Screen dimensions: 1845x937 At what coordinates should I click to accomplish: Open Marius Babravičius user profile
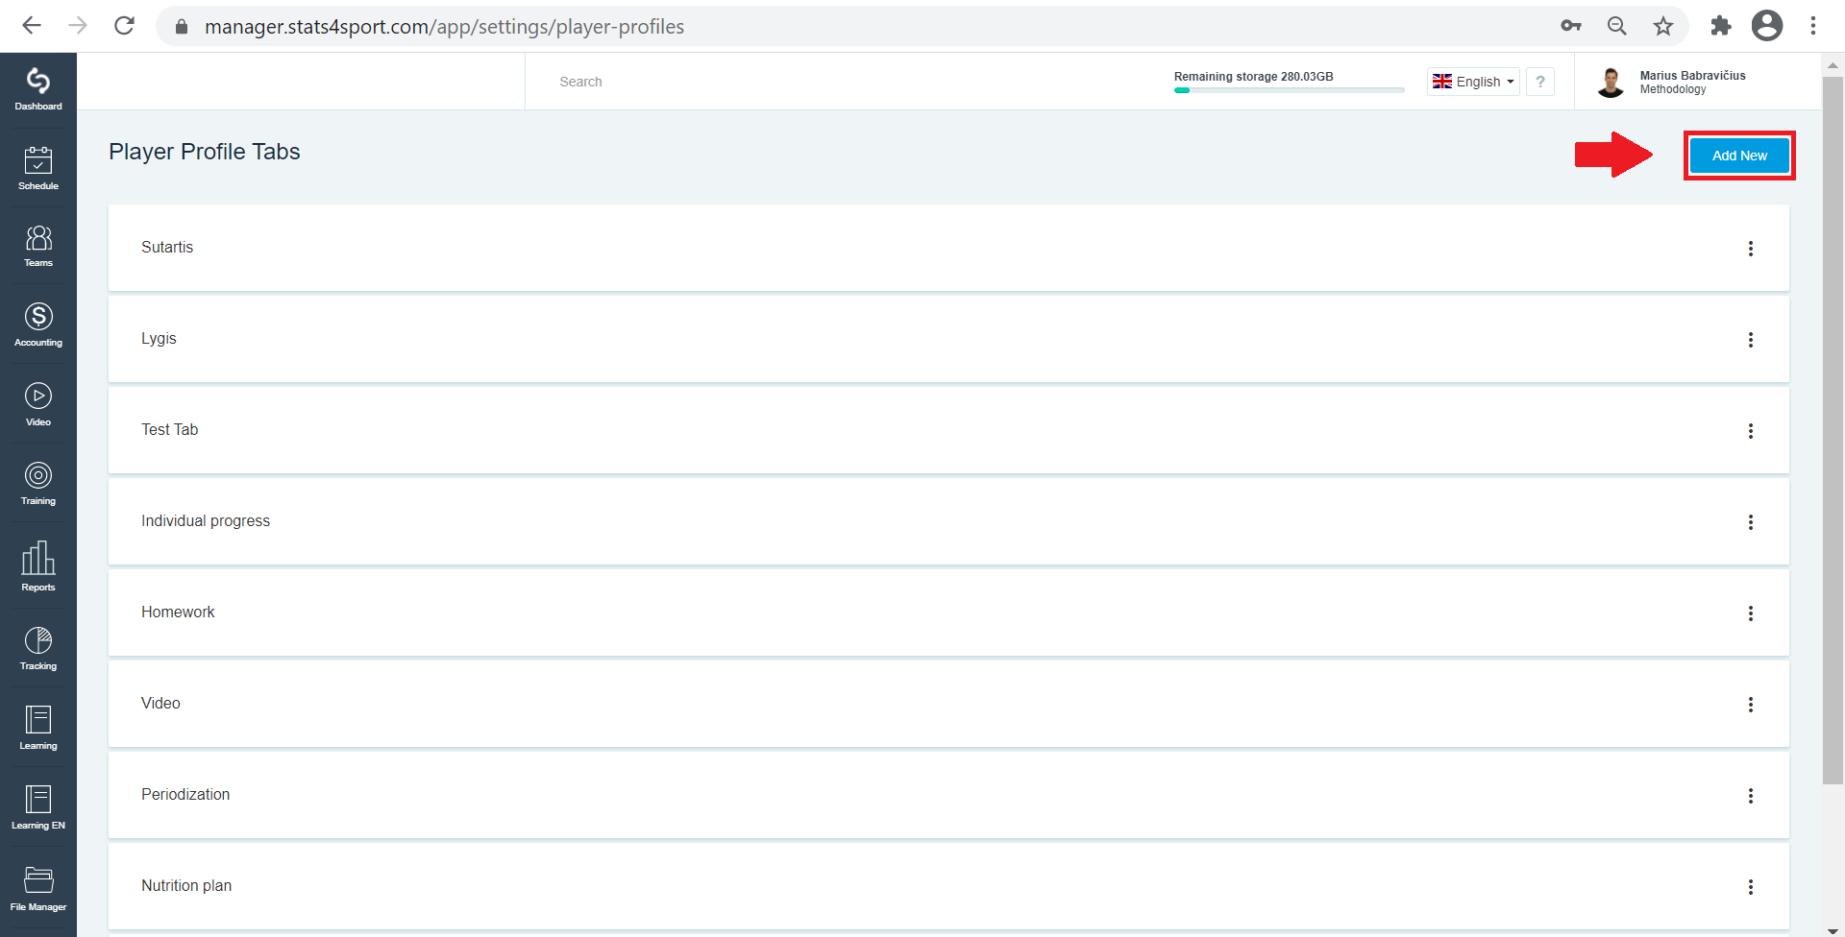tap(1672, 82)
